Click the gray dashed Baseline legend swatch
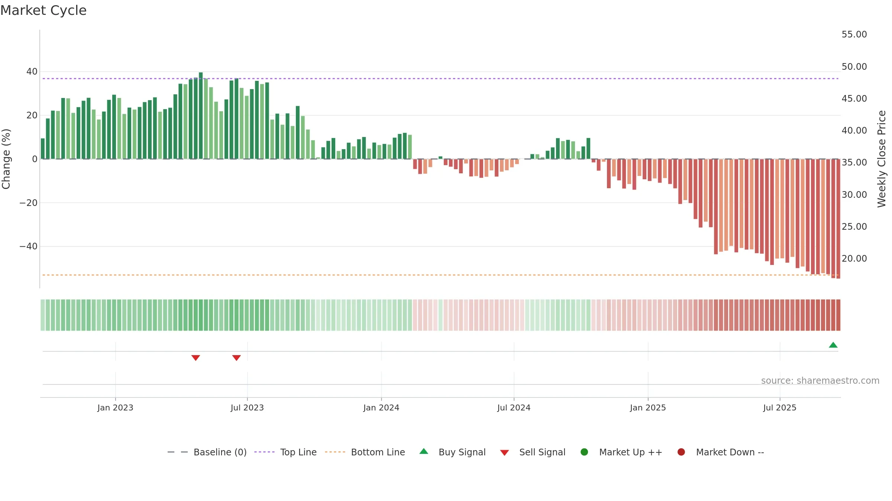Screen dimensions: 892x501 click(178, 452)
